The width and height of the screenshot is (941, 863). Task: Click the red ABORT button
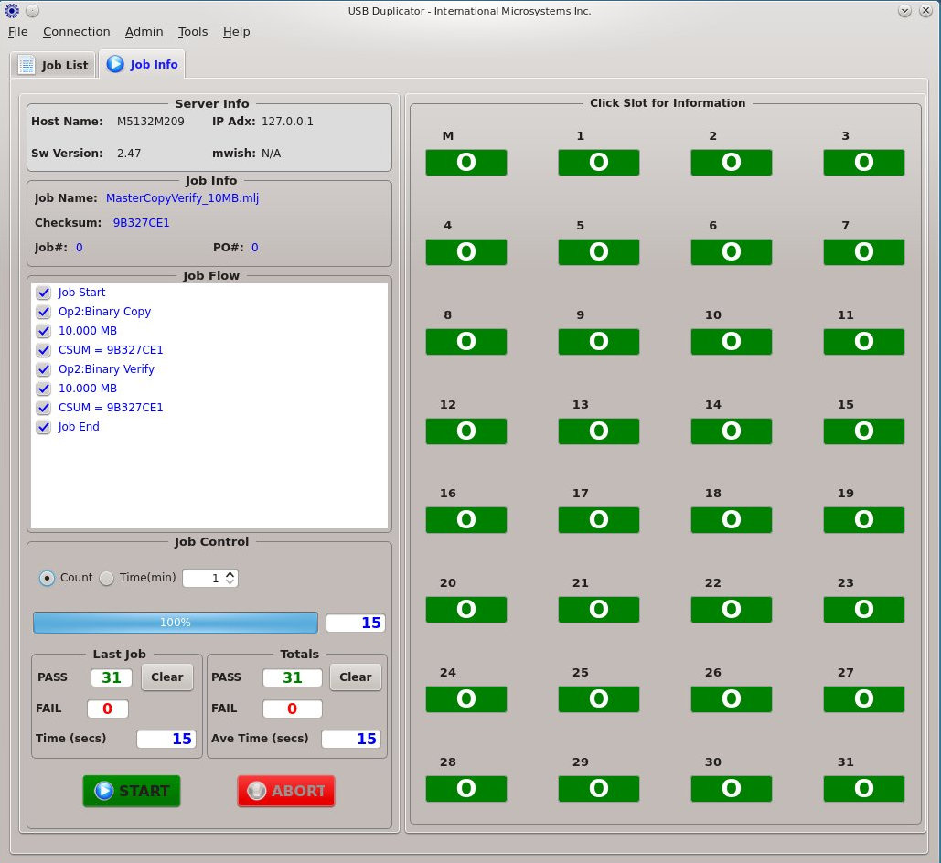click(286, 791)
